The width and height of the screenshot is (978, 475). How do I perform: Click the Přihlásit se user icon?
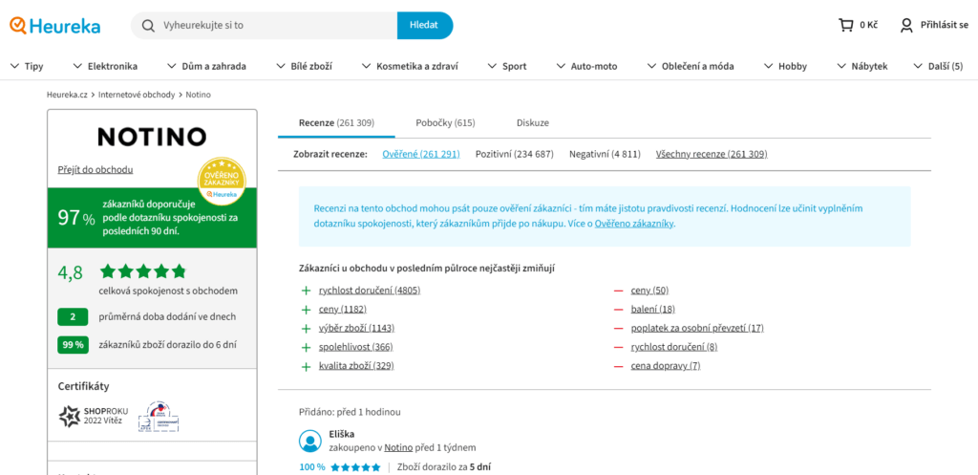(906, 25)
